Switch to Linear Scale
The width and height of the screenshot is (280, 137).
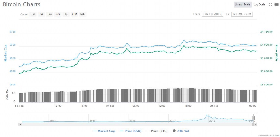(242, 4)
